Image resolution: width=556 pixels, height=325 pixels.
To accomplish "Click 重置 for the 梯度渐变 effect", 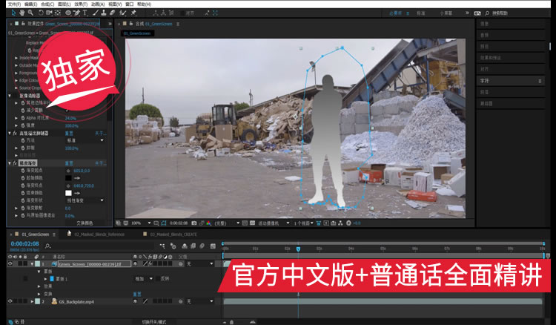I will click(69, 163).
